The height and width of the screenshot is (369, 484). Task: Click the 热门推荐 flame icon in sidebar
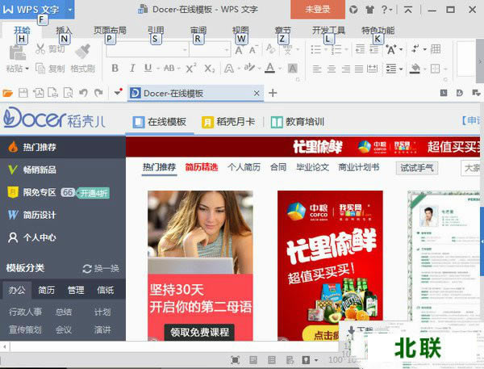tap(12, 148)
